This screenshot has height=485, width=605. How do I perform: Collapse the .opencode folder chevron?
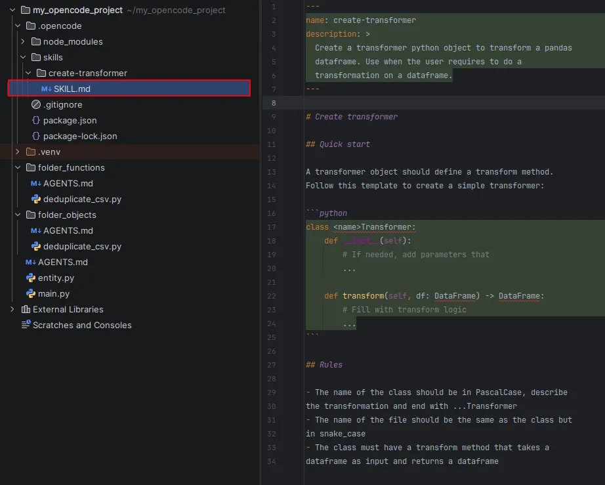[18, 26]
